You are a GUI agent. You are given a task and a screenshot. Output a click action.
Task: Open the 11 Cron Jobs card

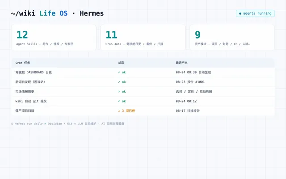(x=143, y=38)
